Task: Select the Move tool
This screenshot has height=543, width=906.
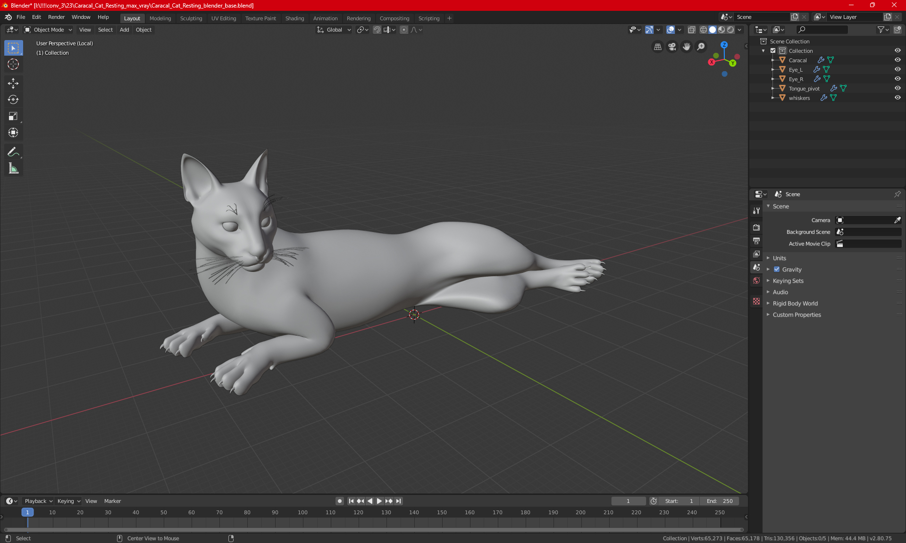Action: click(x=13, y=83)
